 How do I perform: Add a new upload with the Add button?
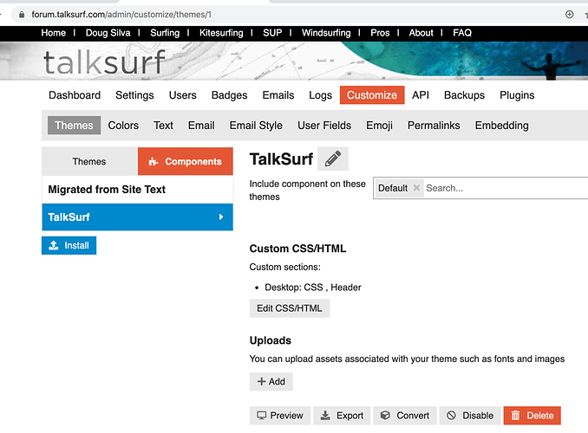pyautogui.click(x=271, y=381)
